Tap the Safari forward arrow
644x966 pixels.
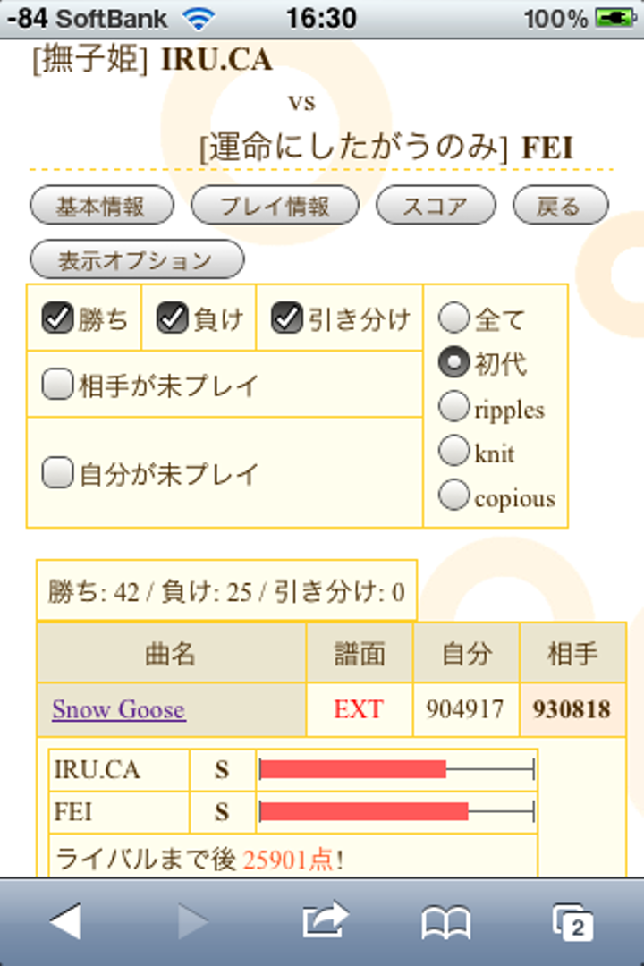tap(192, 921)
